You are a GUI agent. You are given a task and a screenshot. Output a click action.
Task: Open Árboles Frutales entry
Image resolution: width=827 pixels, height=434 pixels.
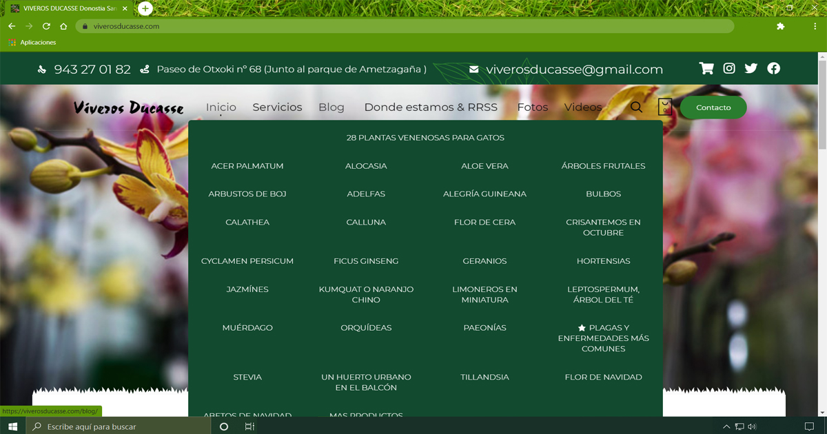(x=604, y=166)
